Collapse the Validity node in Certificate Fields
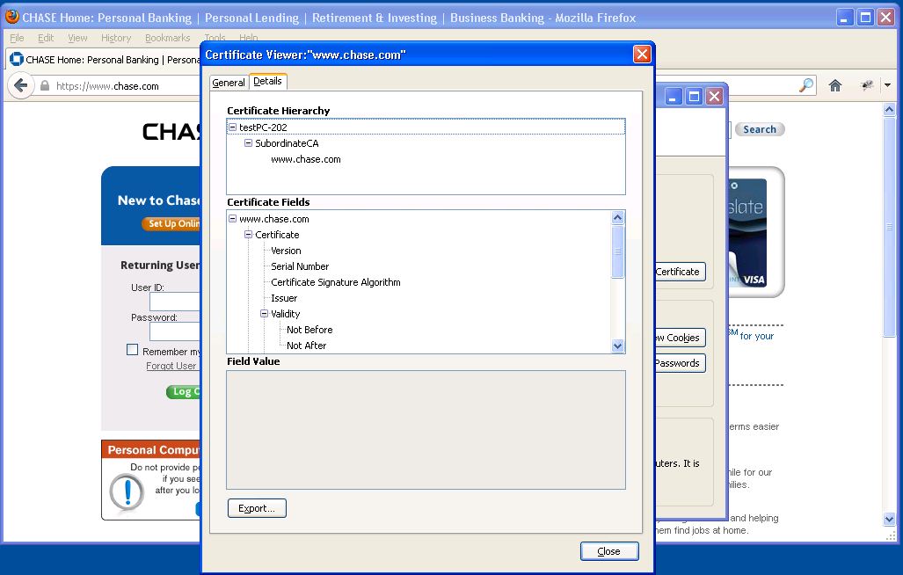Screen dimensions: 903x575 click(x=265, y=314)
